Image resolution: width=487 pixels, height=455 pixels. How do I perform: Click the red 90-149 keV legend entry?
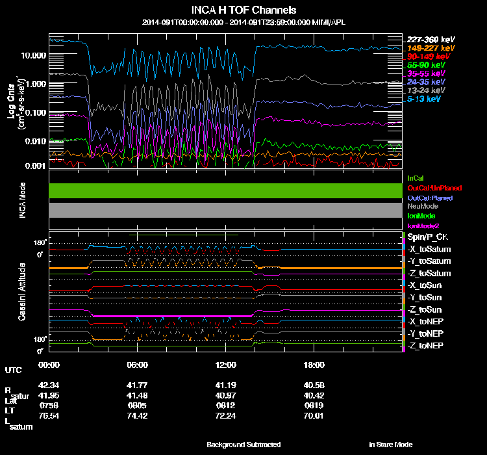coord(427,57)
